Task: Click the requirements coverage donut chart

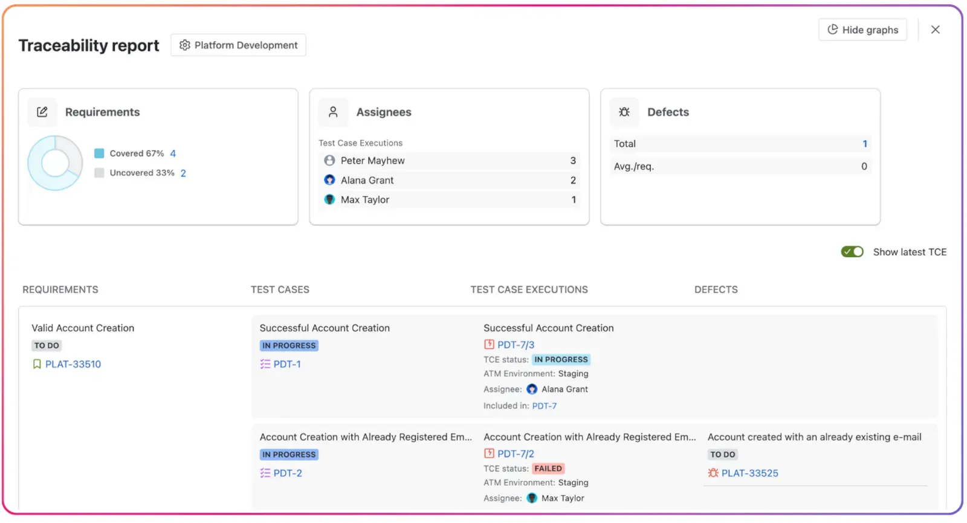Action: coord(55,163)
